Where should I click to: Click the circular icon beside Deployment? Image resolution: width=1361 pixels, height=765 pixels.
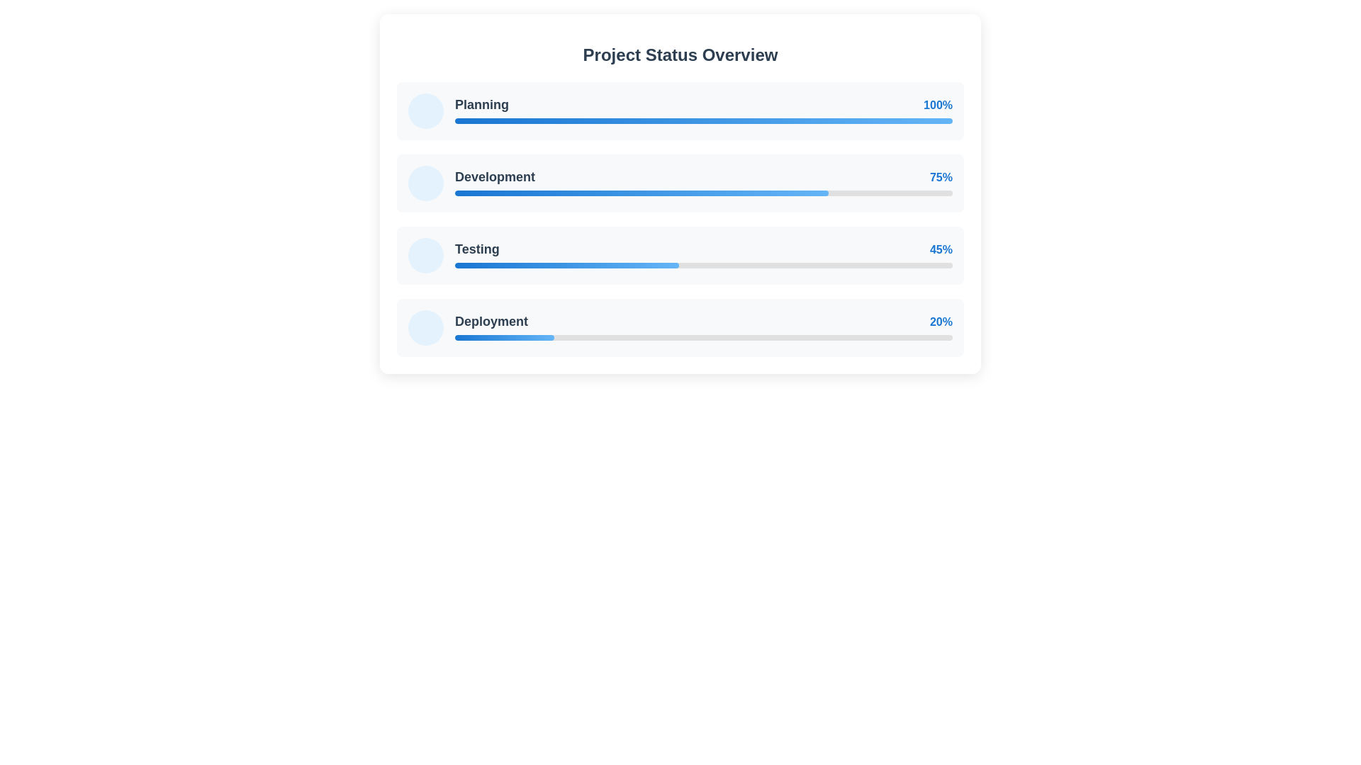tap(425, 327)
